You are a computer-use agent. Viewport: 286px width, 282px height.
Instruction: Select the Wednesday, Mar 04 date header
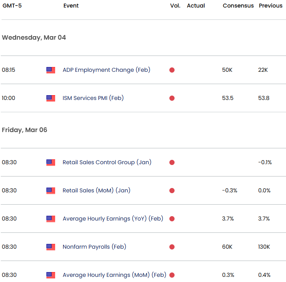[x=34, y=38]
